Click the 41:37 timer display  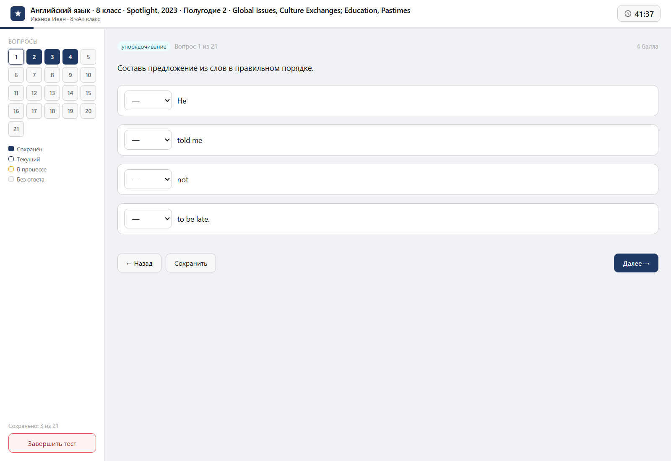click(x=639, y=13)
